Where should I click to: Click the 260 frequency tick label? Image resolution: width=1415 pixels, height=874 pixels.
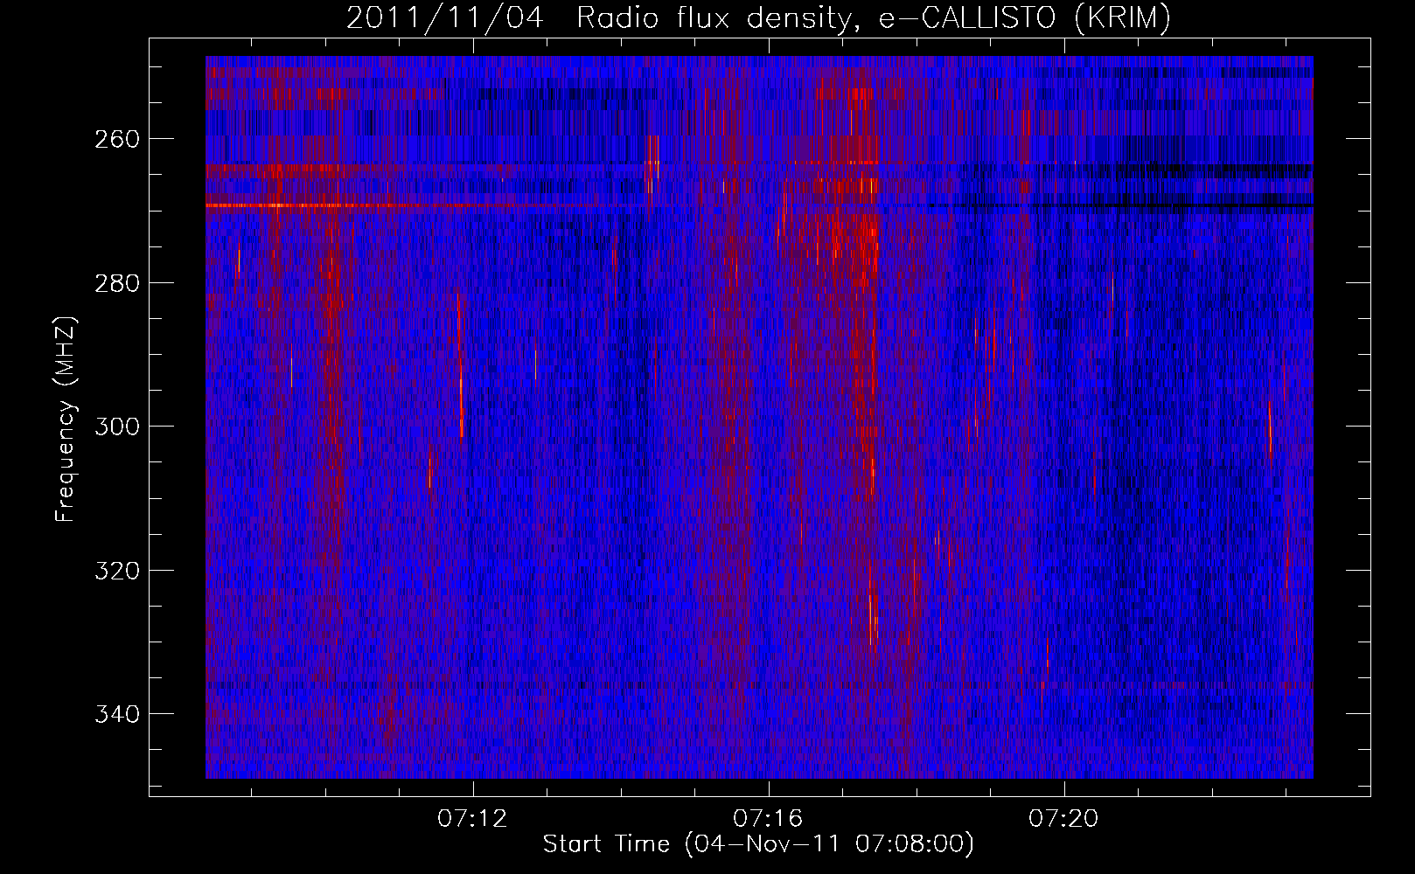(116, 139)
